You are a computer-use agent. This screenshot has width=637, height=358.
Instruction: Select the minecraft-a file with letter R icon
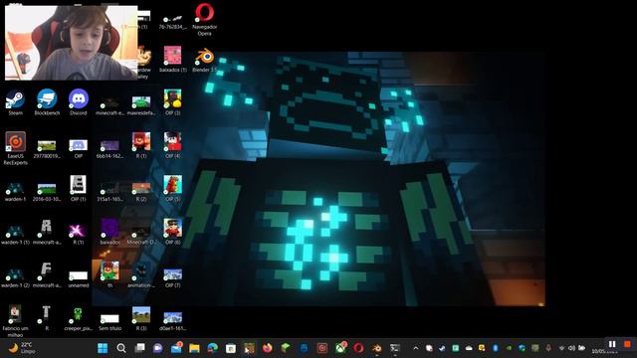pyautogui.click(x=47, y=232)
